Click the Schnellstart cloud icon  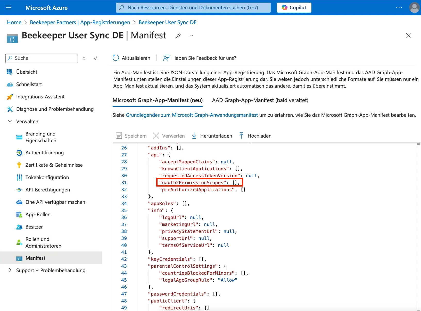tap(10, 85)
